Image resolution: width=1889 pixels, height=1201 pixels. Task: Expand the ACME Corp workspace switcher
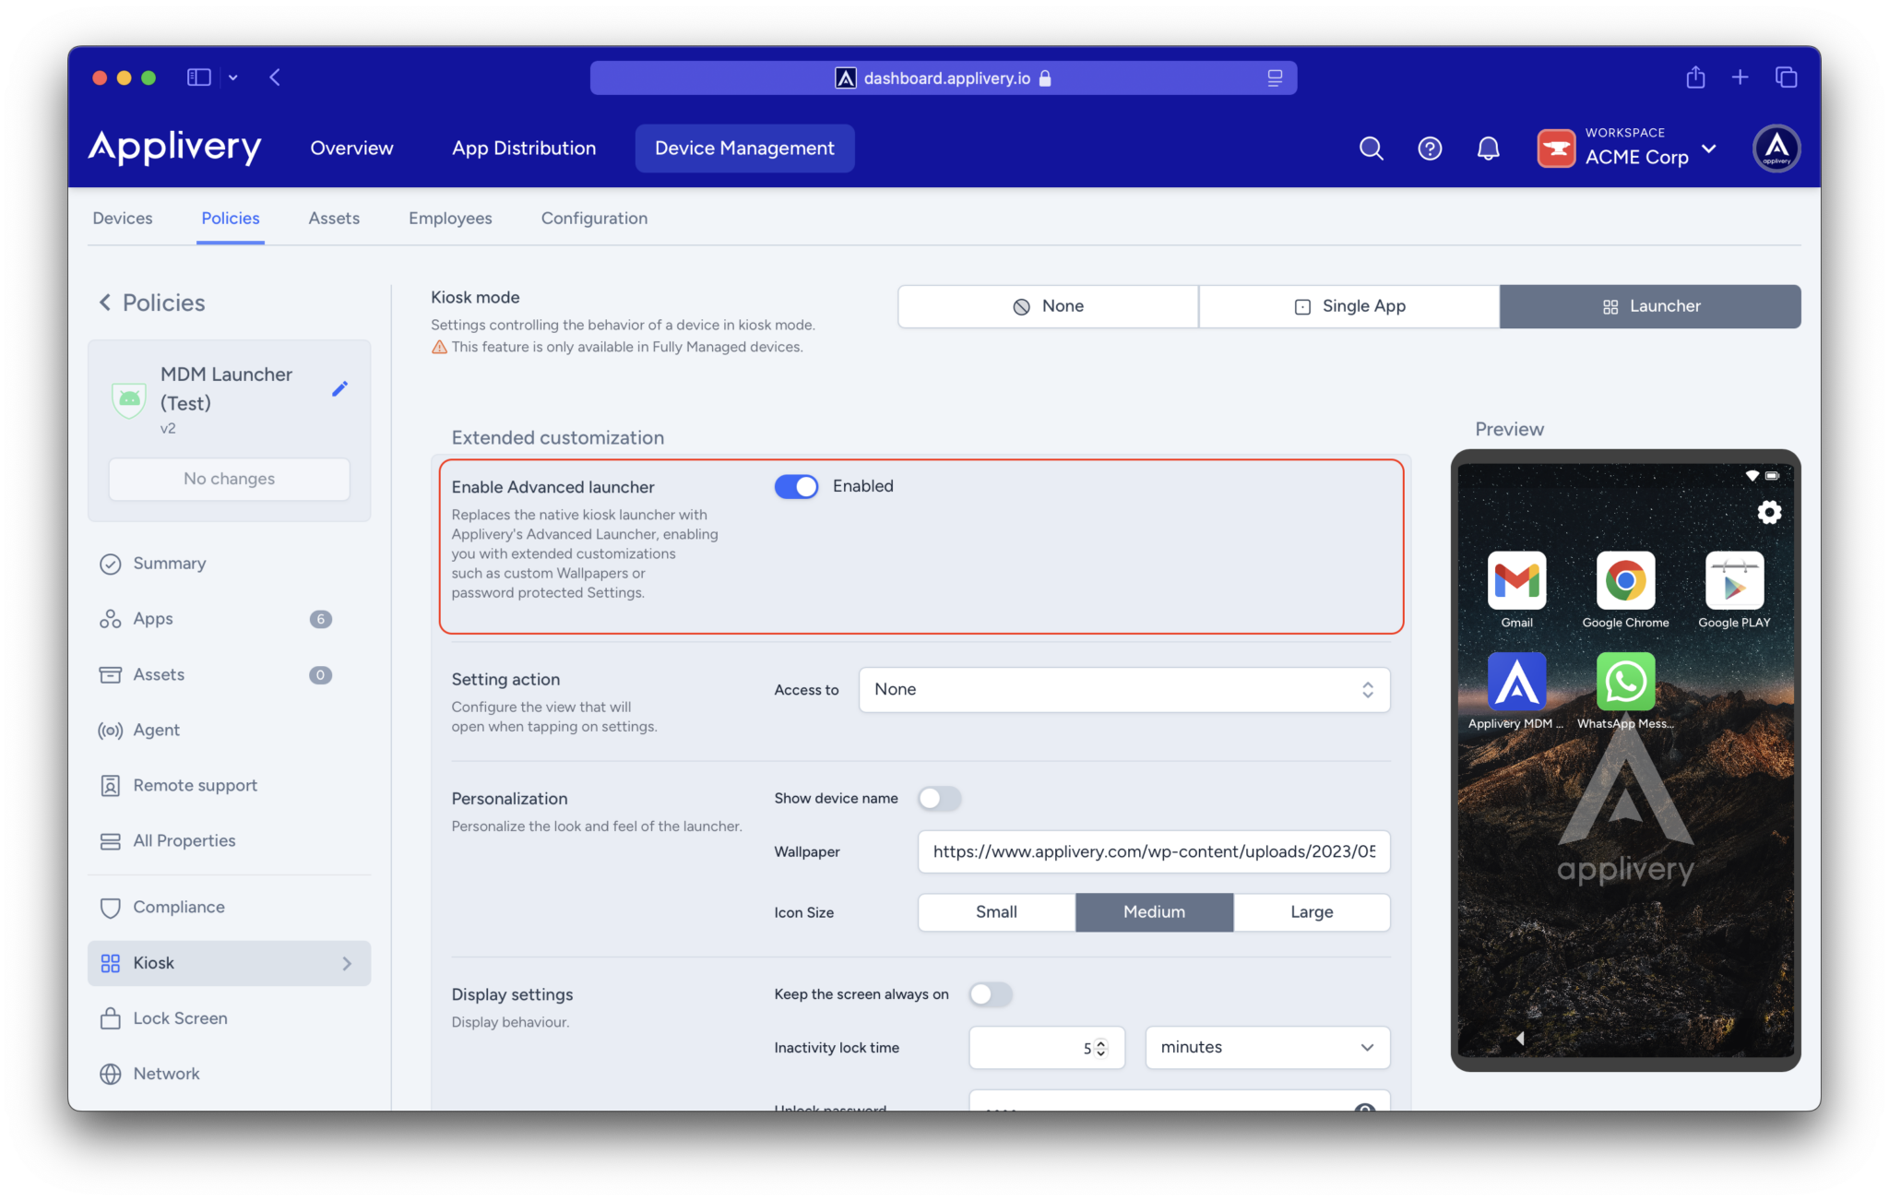1711,149
